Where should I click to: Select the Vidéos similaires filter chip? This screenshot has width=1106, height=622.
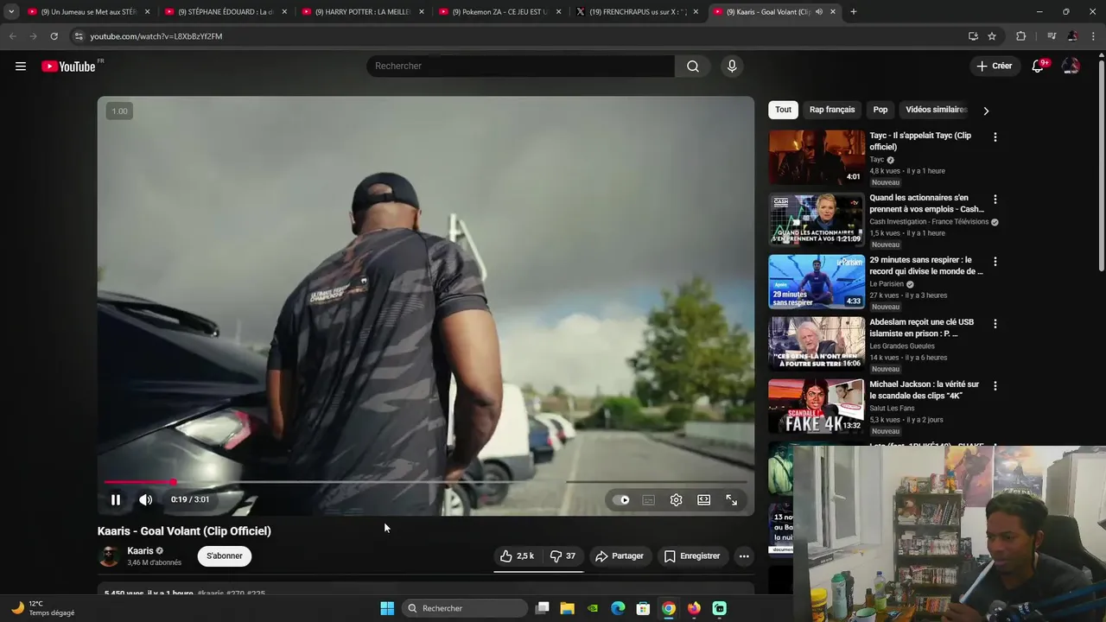(x=936, y=110)
